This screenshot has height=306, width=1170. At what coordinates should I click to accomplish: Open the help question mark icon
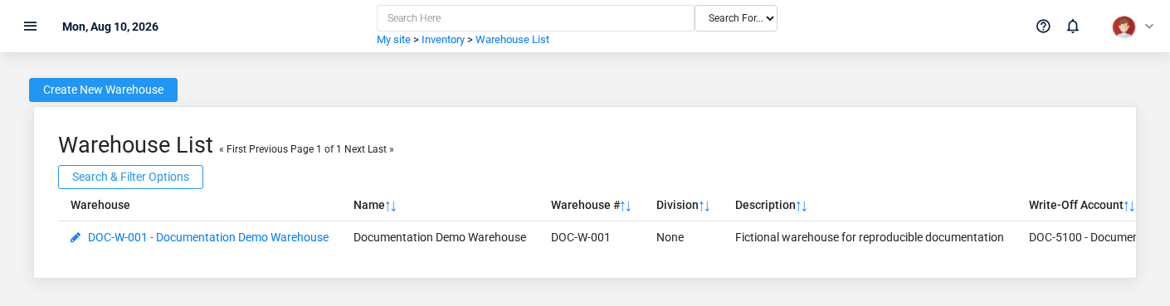click(1043, 26)
